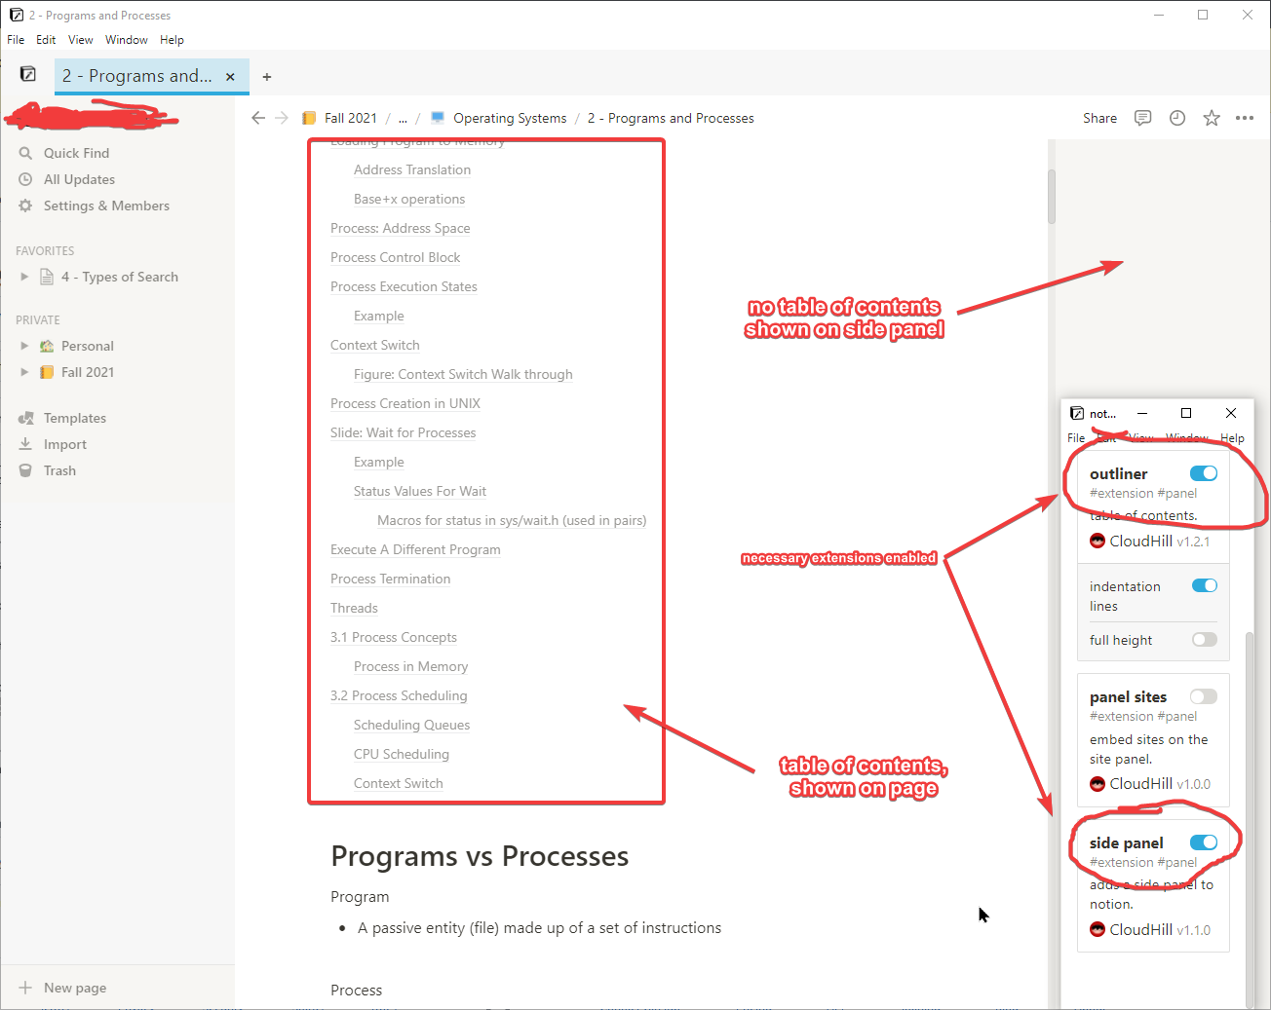The height and width of the screenshot is (1010, 1271).
Task: Open the View menu
Action: tap(80, 40)
